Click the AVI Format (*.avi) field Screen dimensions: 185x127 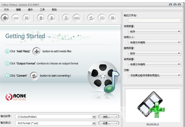[x=54, y=123]
